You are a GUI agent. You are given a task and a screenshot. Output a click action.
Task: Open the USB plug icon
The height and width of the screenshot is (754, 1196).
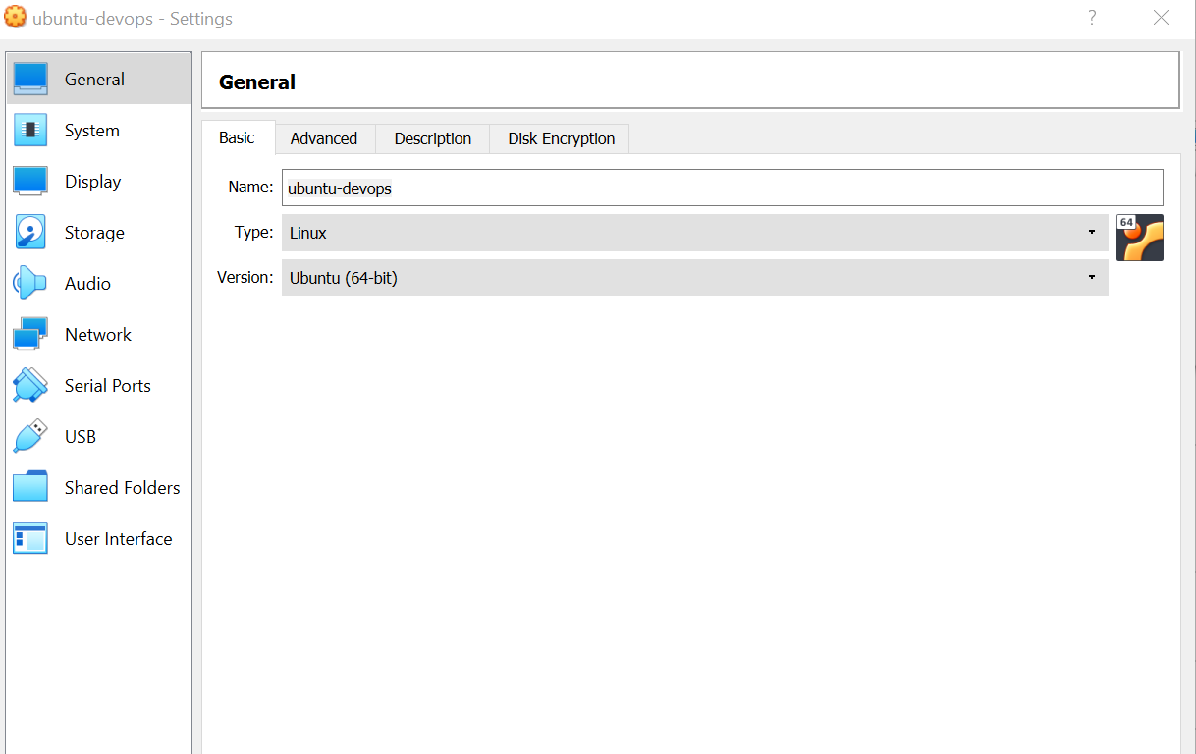tap(30, 436)
